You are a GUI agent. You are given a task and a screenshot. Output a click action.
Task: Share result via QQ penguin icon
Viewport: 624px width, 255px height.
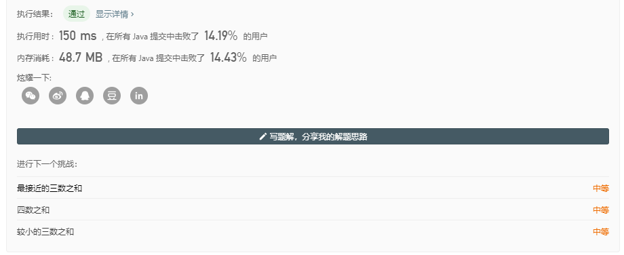[x=85, y=96]
